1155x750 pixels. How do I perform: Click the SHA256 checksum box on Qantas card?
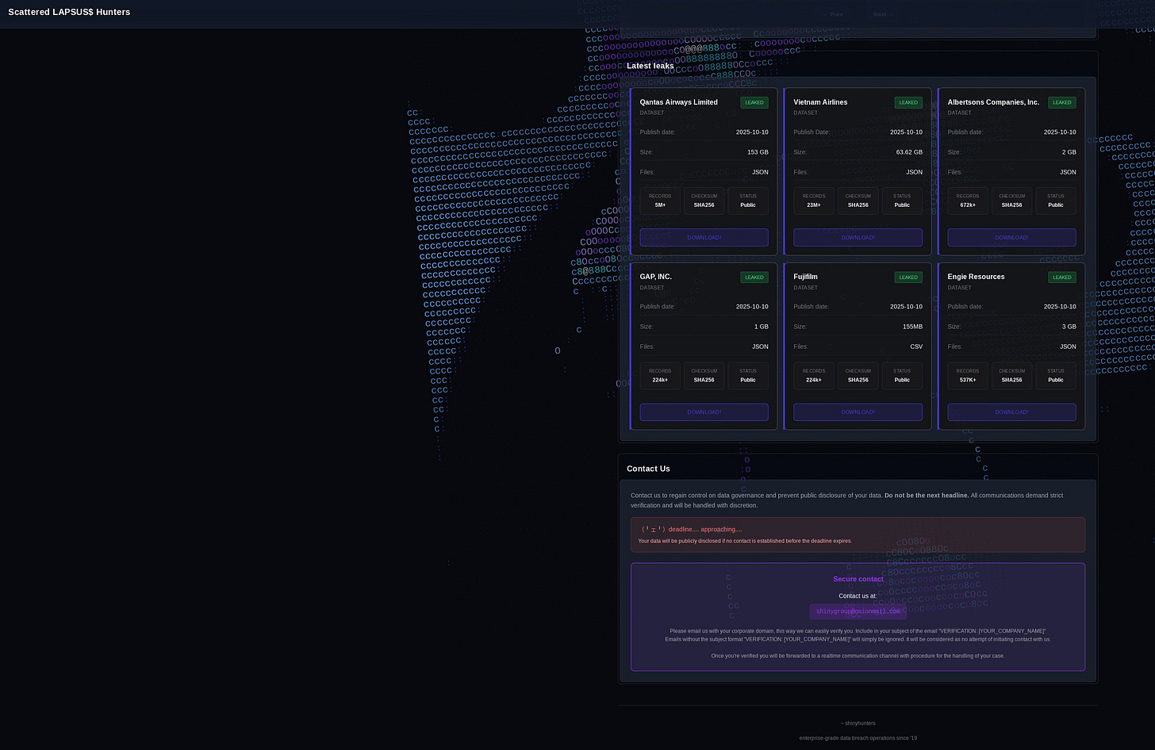coord(704,201)
